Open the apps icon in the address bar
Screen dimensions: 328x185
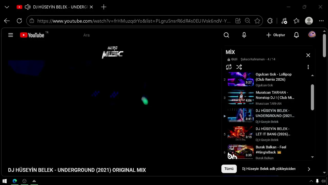(238, 21)
